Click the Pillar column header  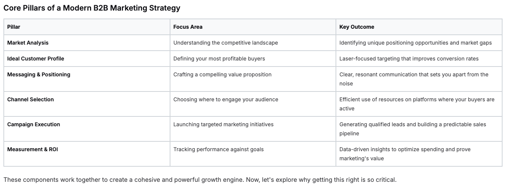tap(87, 27)
